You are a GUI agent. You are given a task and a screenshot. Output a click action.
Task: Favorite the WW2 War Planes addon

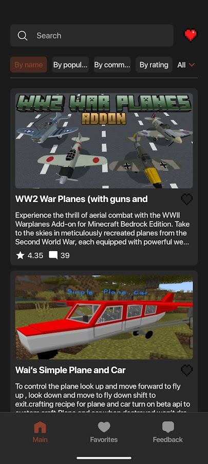[x=187, y=200]
